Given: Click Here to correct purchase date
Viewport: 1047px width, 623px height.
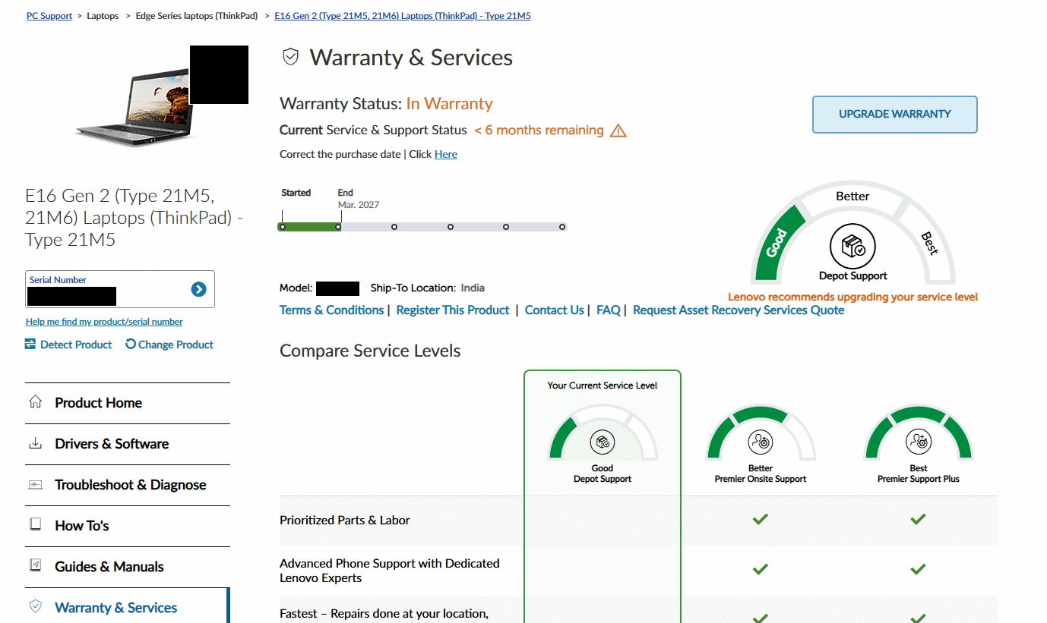Looking at the screenshot, I should click(446, 154).
